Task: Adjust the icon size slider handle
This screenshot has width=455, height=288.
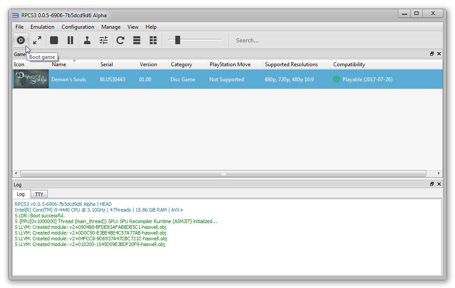Action: (x=177, y=40)
